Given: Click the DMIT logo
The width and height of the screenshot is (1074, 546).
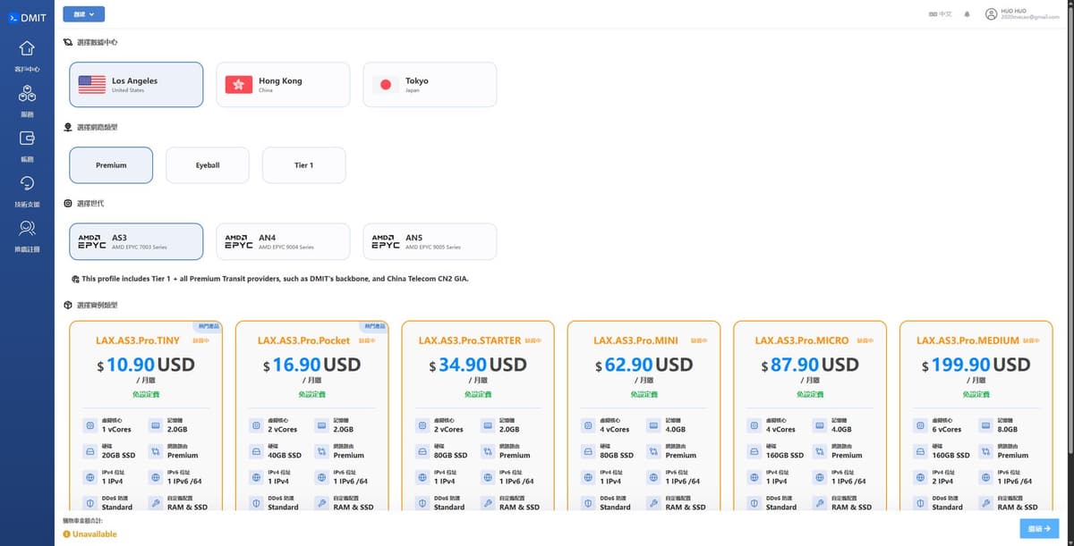Looking at the screenshot, I should pyautogui.click(x=28, y=17).
